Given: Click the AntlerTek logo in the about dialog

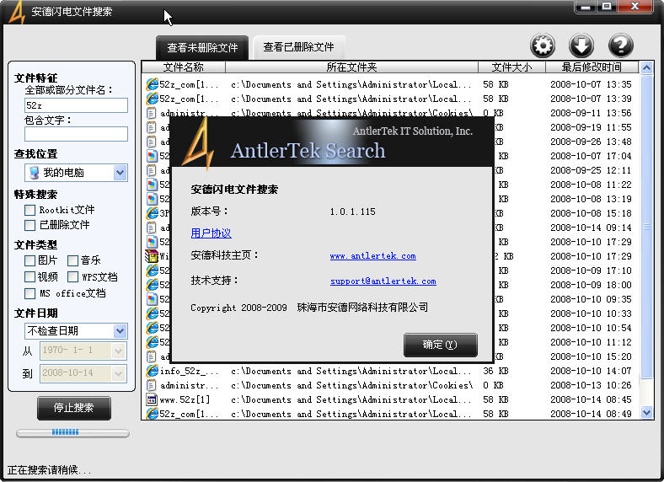Looking at the screenshot, I should [x=198, y=144].
